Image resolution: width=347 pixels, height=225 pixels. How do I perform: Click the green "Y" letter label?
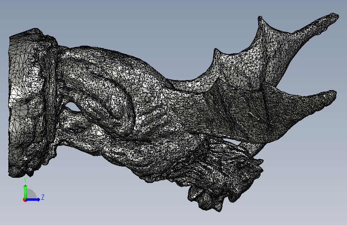pos(25,180)
